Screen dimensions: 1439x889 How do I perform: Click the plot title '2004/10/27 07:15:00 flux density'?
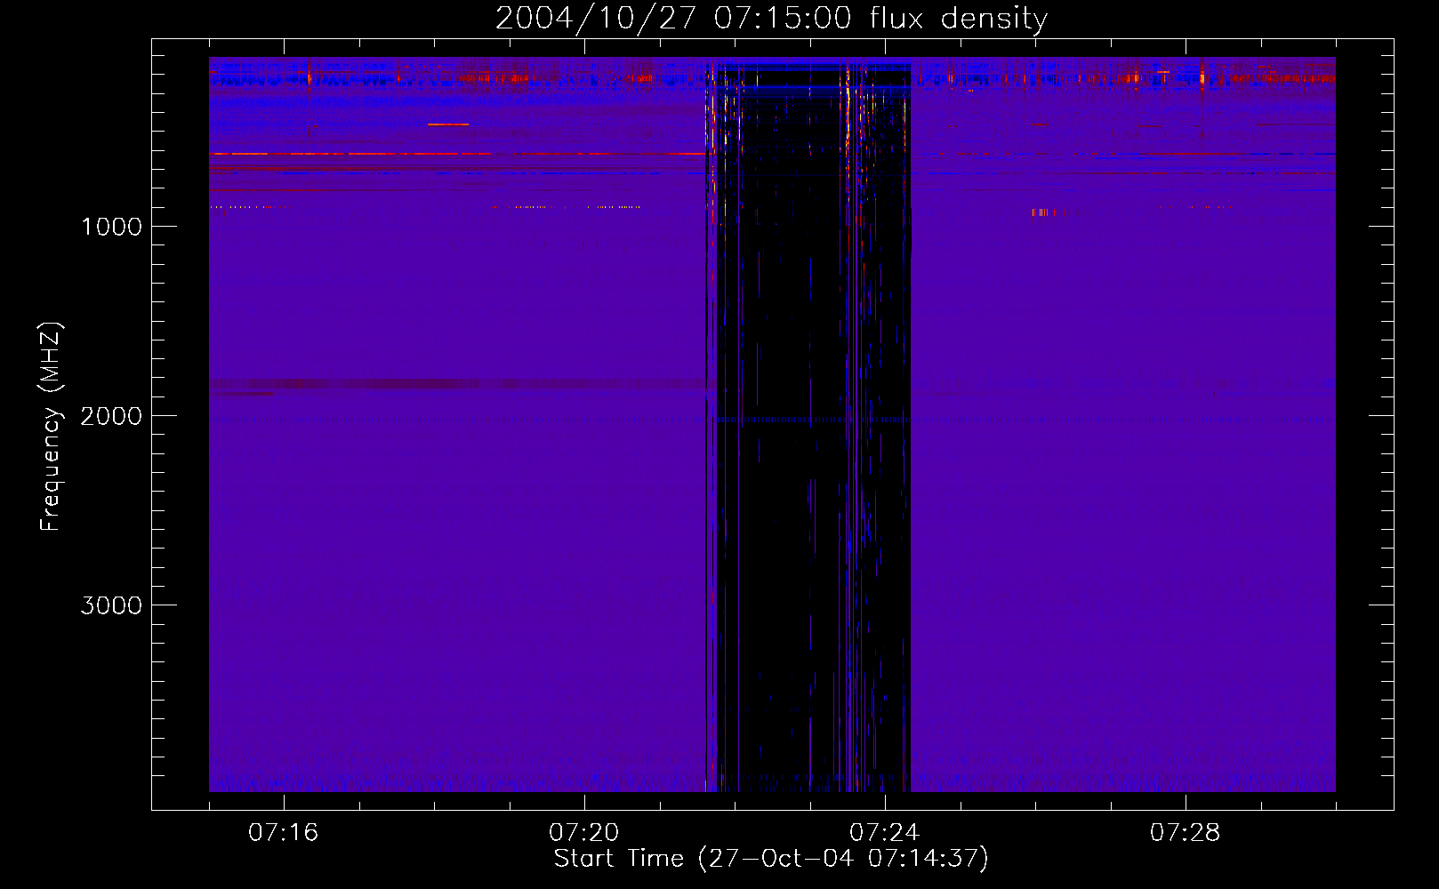[771, 18]
